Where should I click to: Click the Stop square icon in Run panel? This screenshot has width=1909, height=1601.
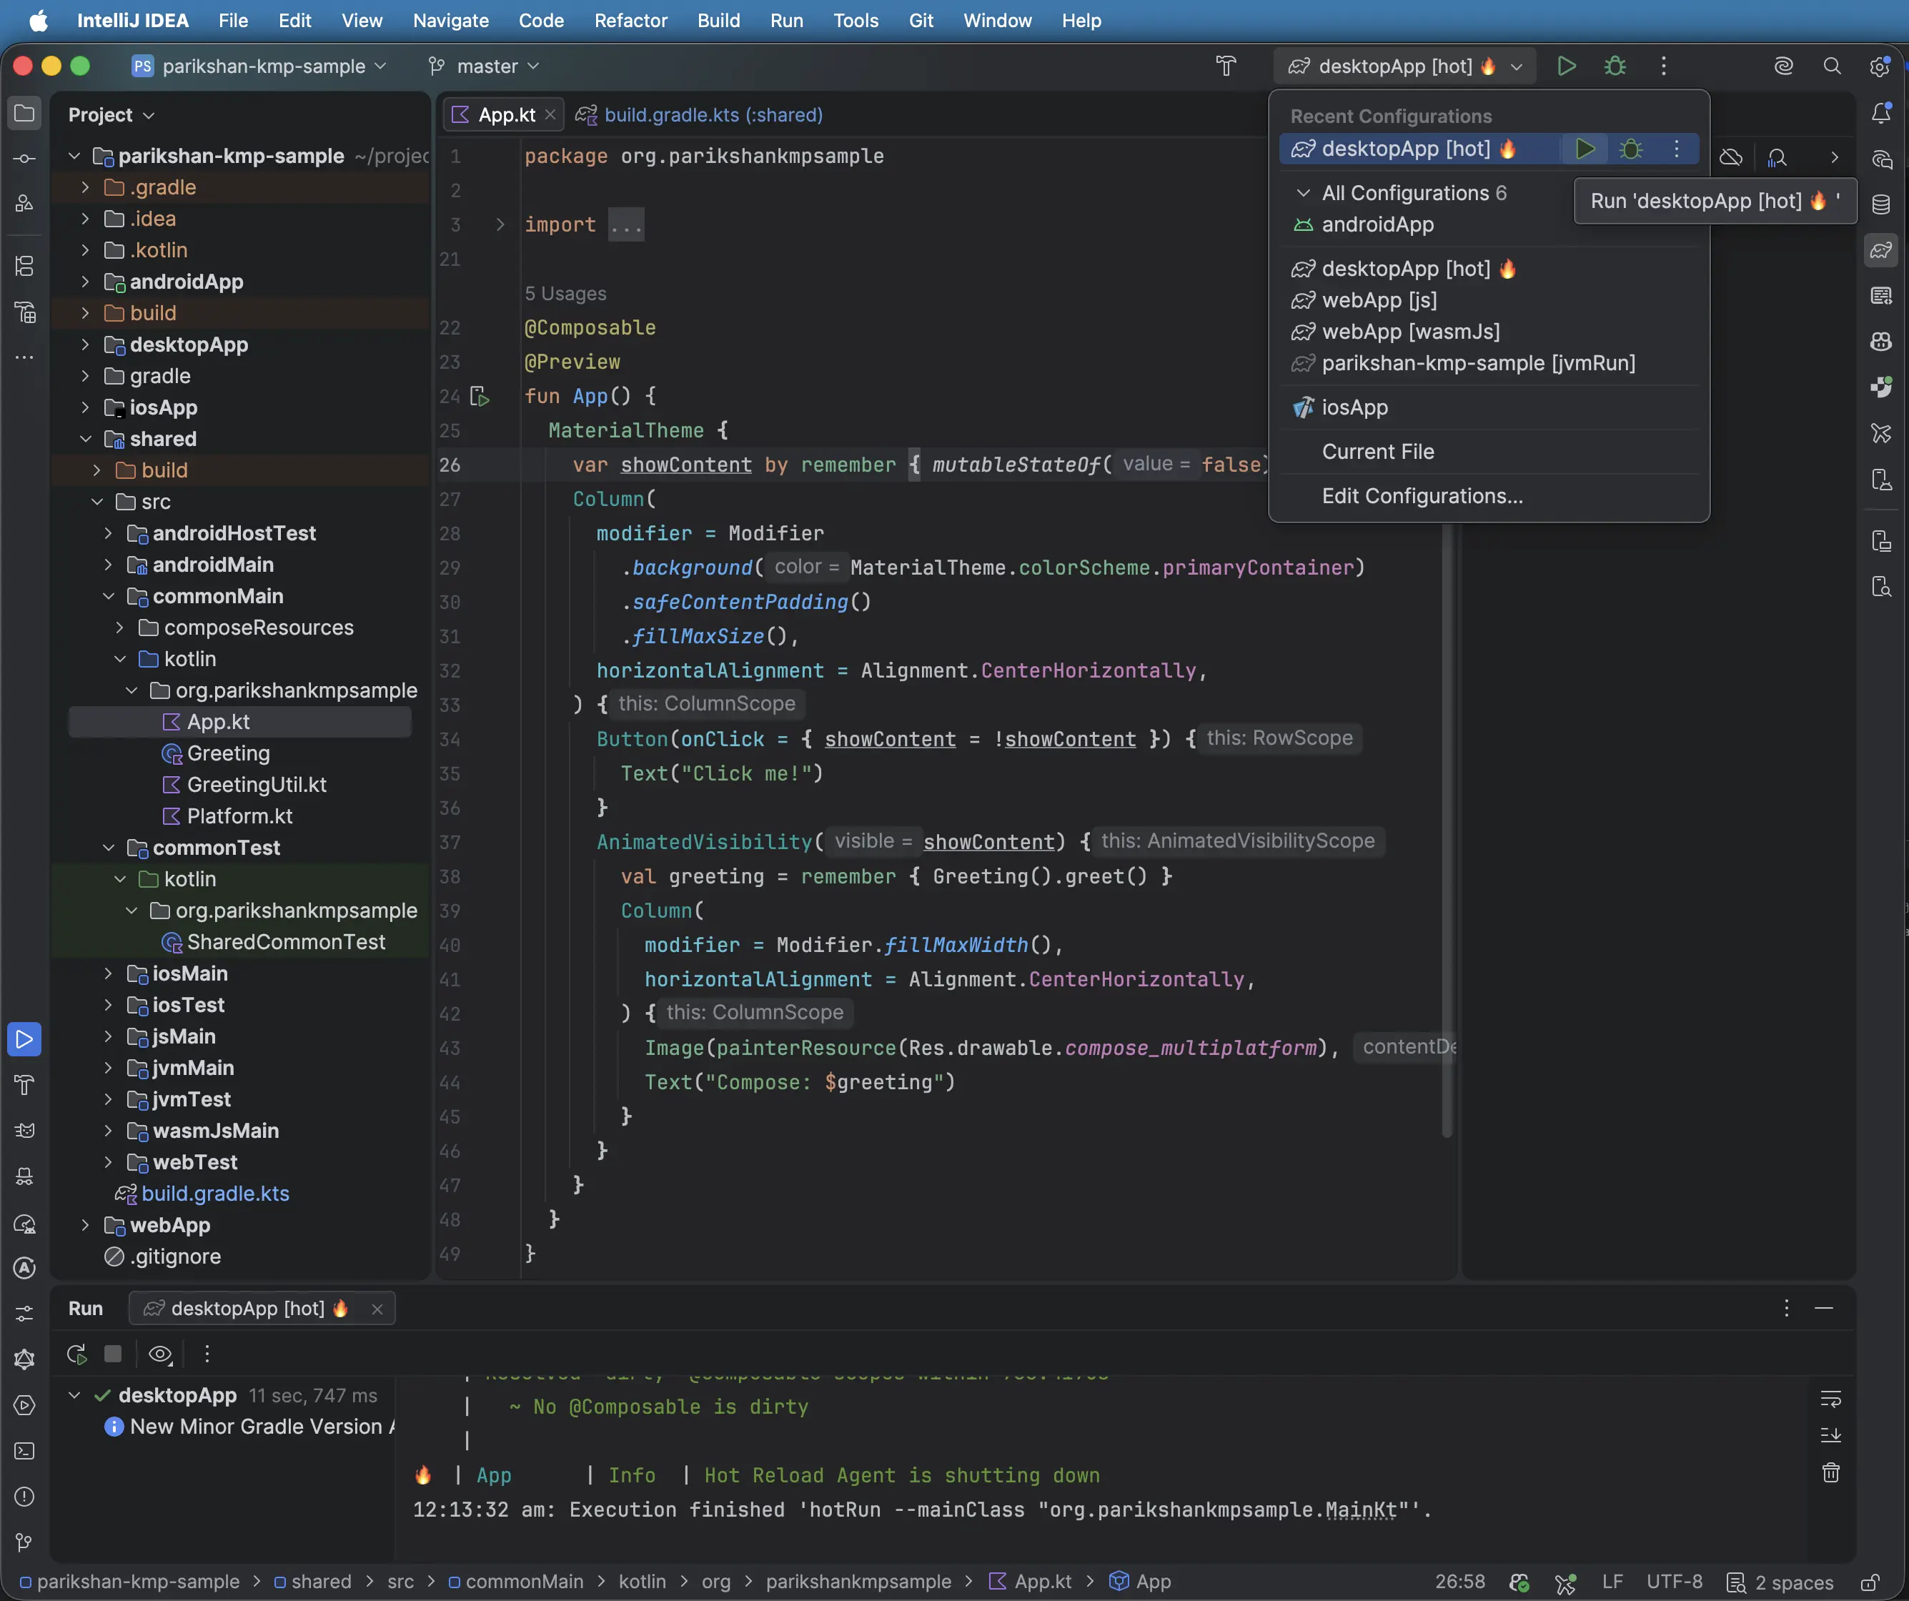(x=113, y=1354)
